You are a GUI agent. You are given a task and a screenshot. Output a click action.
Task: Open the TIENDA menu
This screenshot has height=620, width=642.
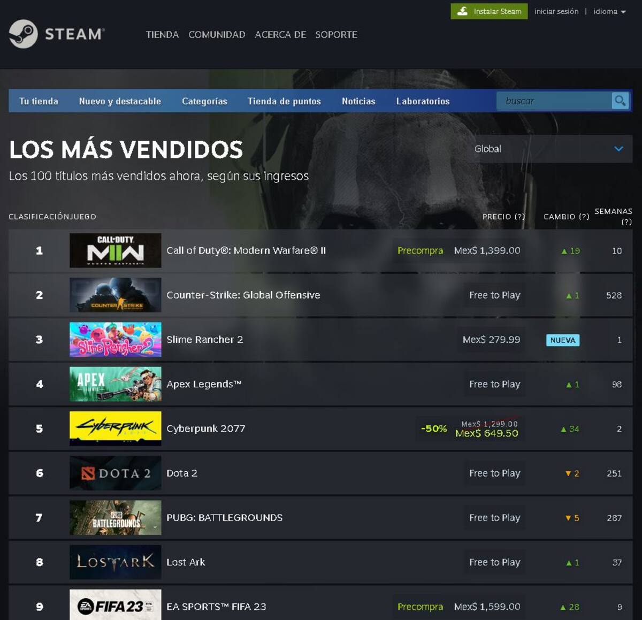click(162, 34)
